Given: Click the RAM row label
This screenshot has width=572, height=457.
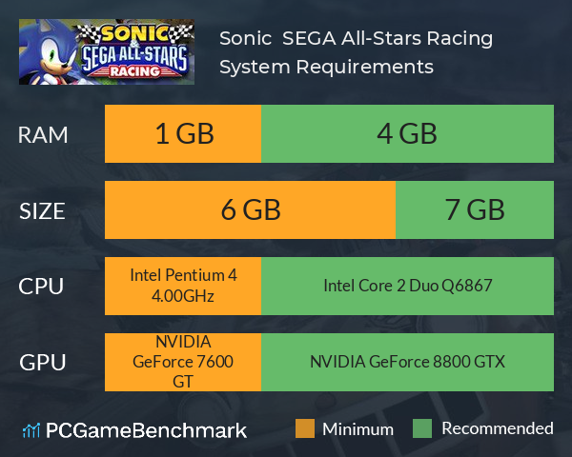Looking at the screenshot, I should (x=43, y=135).
